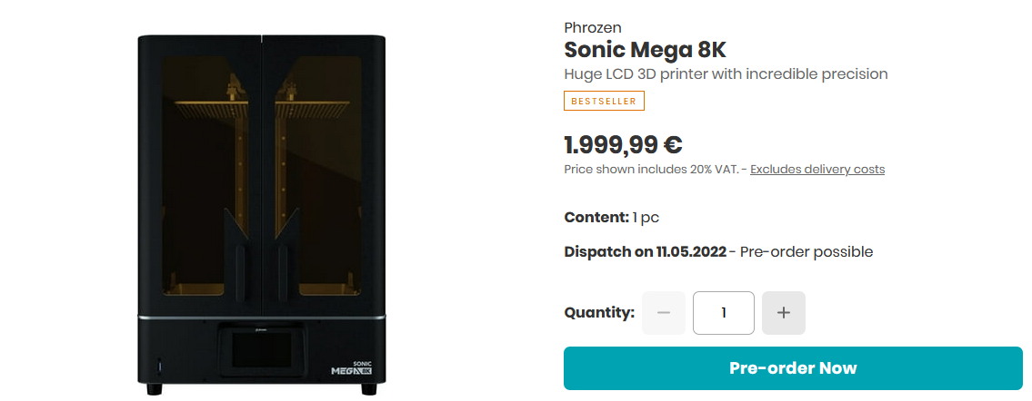Increase quantity with the plus button
This screenshot has height=401, width=1032.
click(784, 313)
